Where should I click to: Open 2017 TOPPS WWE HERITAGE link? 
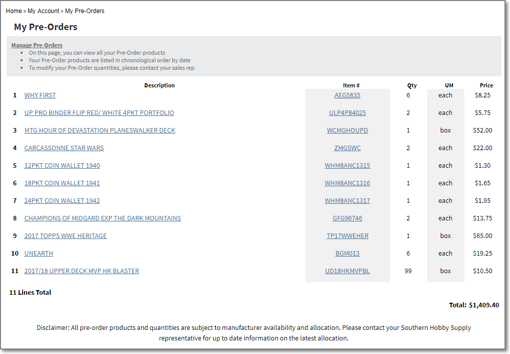coord(65,235)
